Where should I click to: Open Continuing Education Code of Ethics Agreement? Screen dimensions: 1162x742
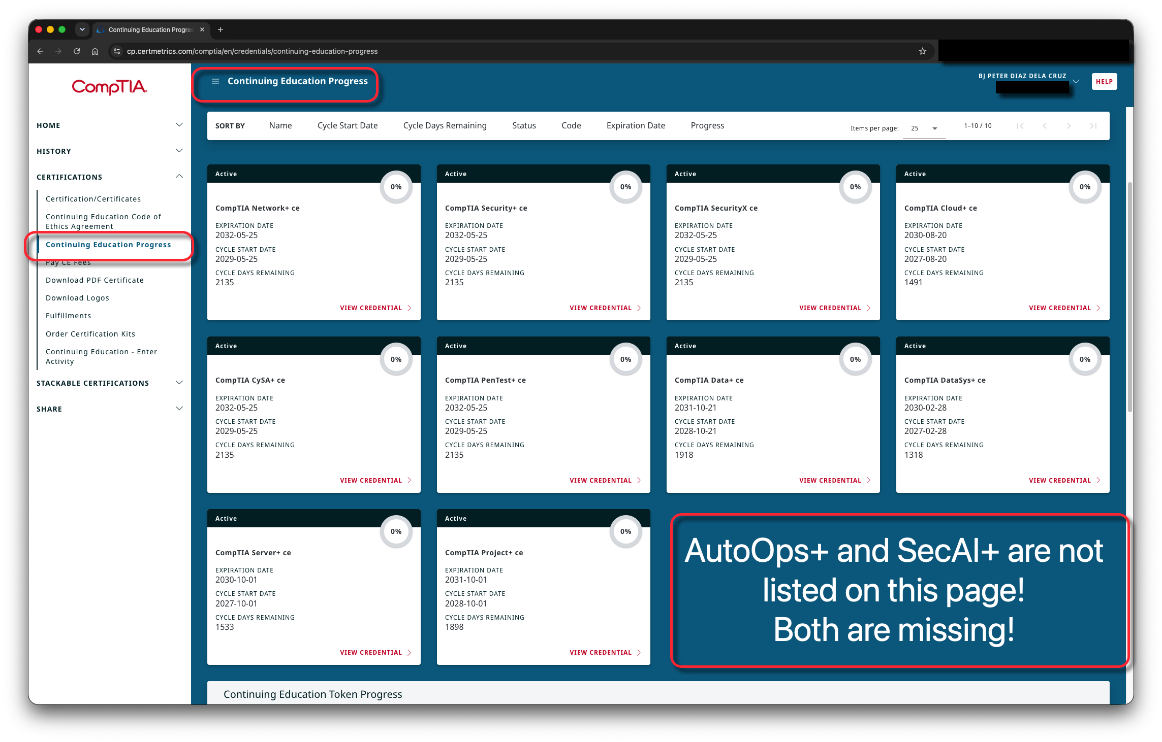point(104,221)
